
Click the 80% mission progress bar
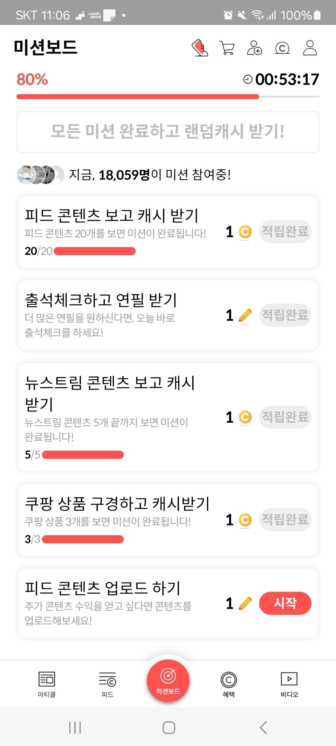(x=168, y=97)
